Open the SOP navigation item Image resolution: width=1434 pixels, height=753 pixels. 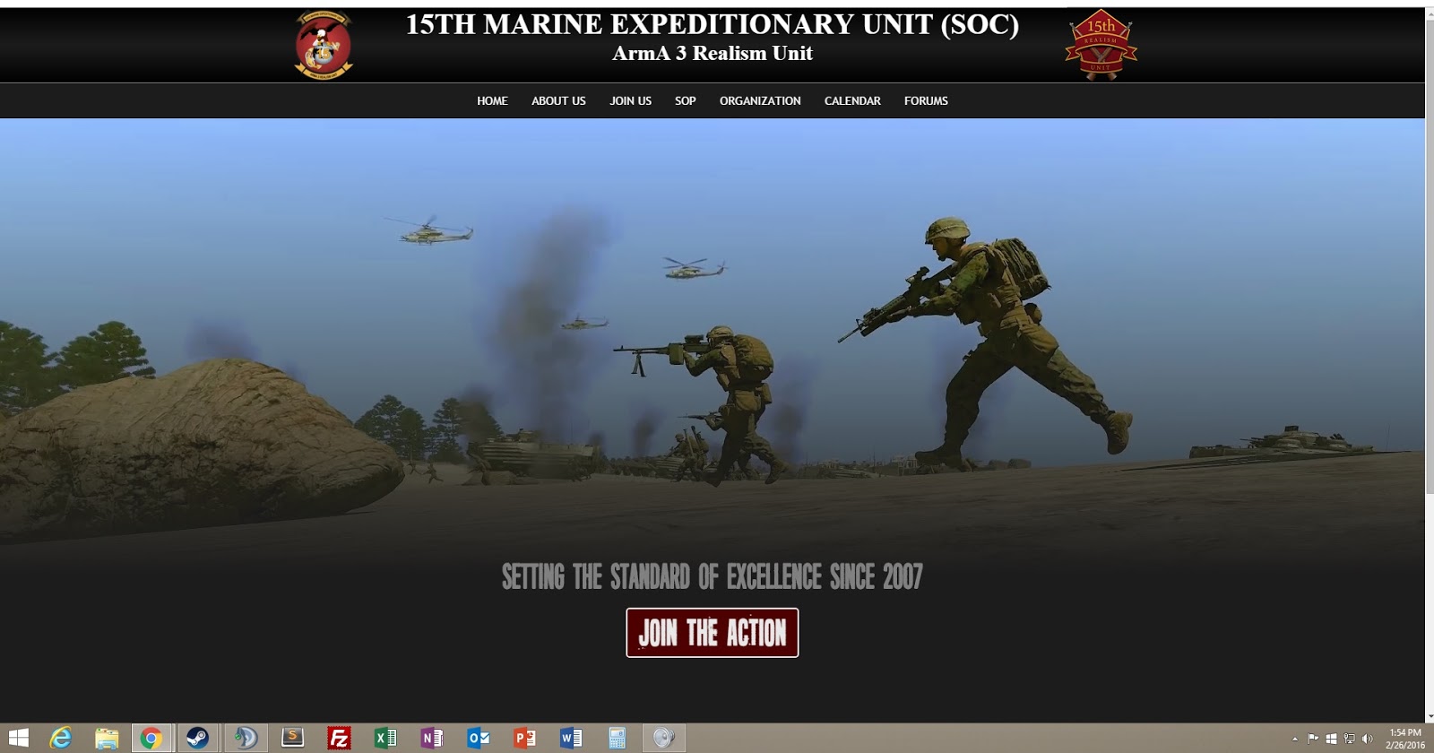coord(686,101)
